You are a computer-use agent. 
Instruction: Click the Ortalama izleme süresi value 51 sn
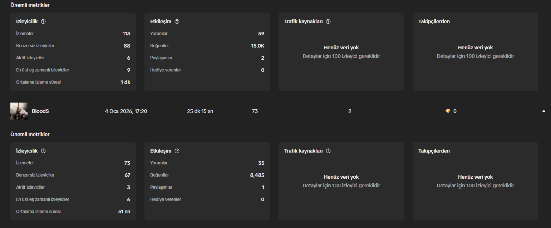124,212
